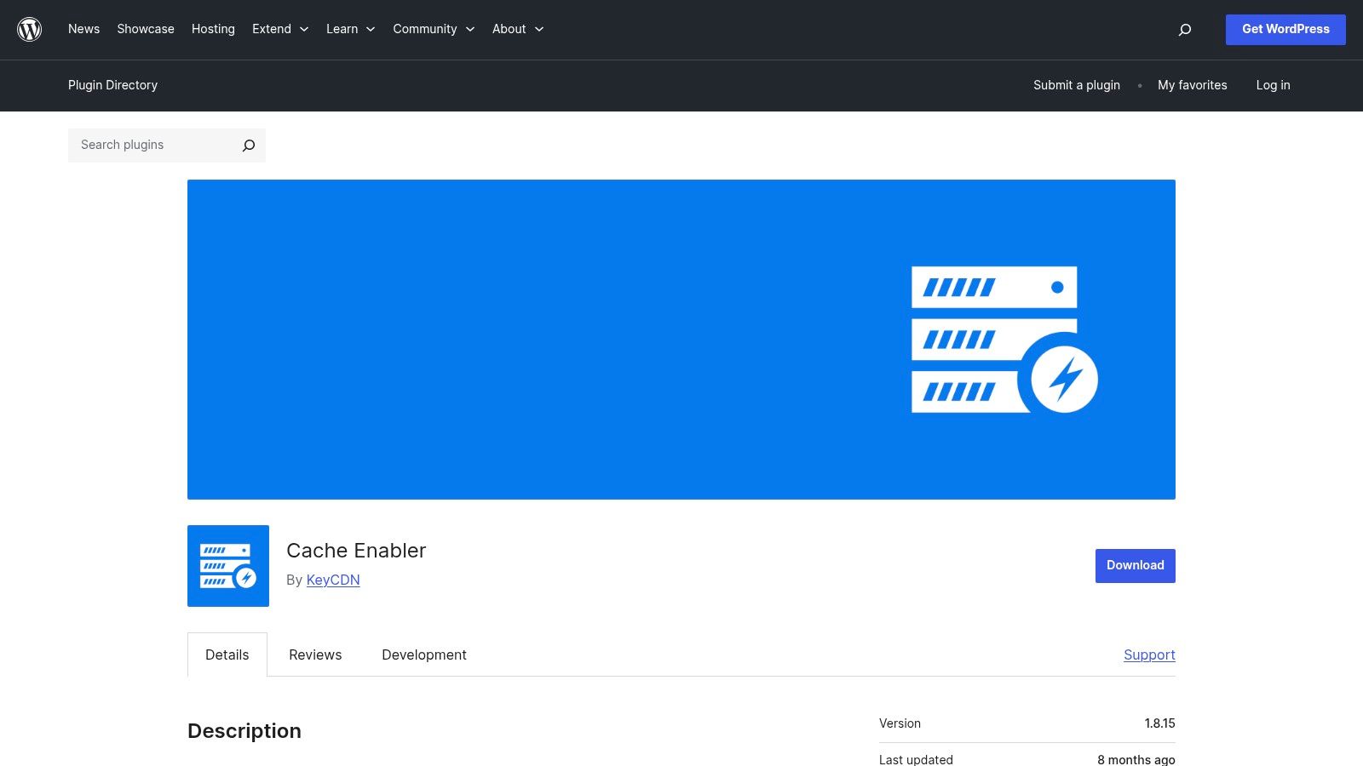The height and width of the screenshot is (766, 1363).
Task: Open the site search magnifier icon
Action: (1184, 30)
